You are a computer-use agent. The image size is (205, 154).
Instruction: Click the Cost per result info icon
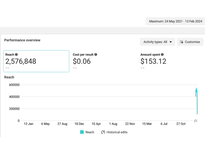[x=96, y=55]
